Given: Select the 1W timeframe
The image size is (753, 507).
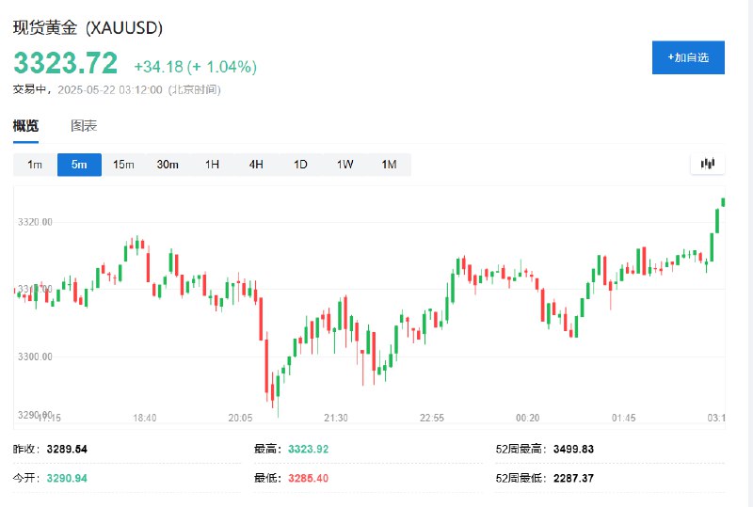Looking at the screenshot, I should click(344, 165).
